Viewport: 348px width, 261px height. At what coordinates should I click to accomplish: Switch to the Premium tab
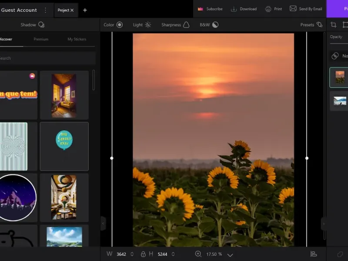41,39
